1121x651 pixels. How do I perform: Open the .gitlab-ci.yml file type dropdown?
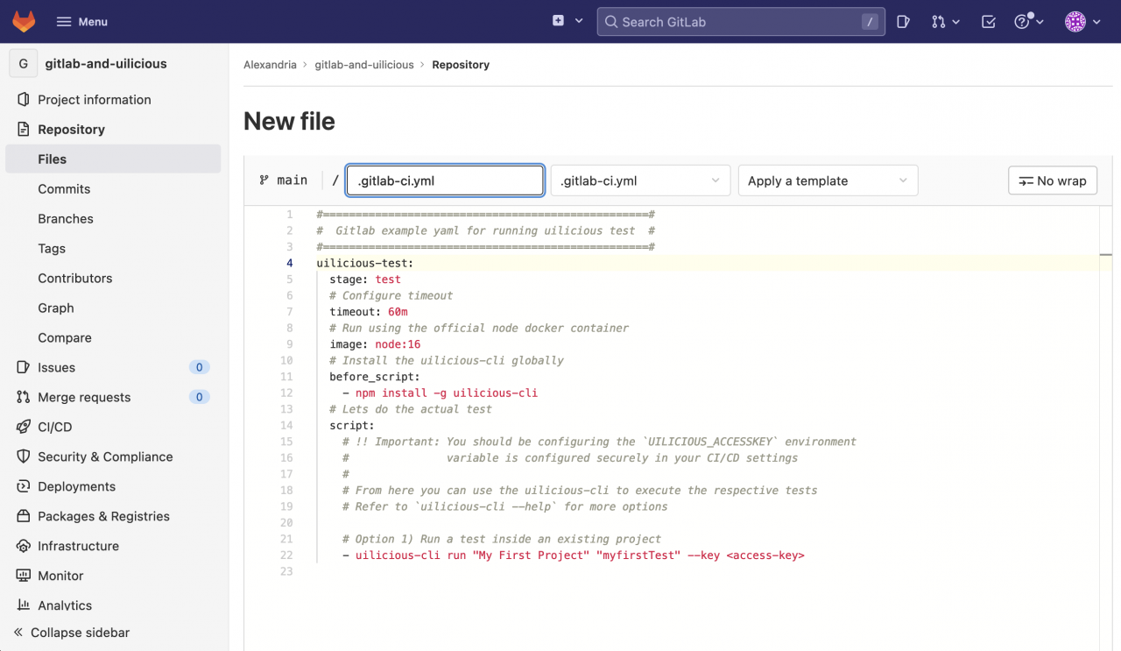(640, 180)
